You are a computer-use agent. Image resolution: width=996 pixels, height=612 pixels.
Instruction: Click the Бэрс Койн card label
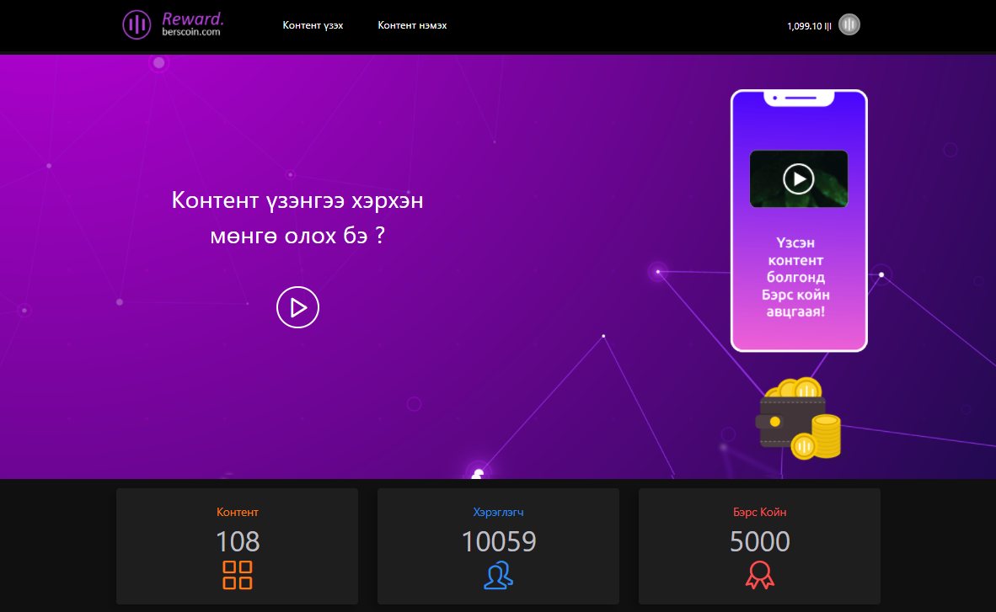759,512
